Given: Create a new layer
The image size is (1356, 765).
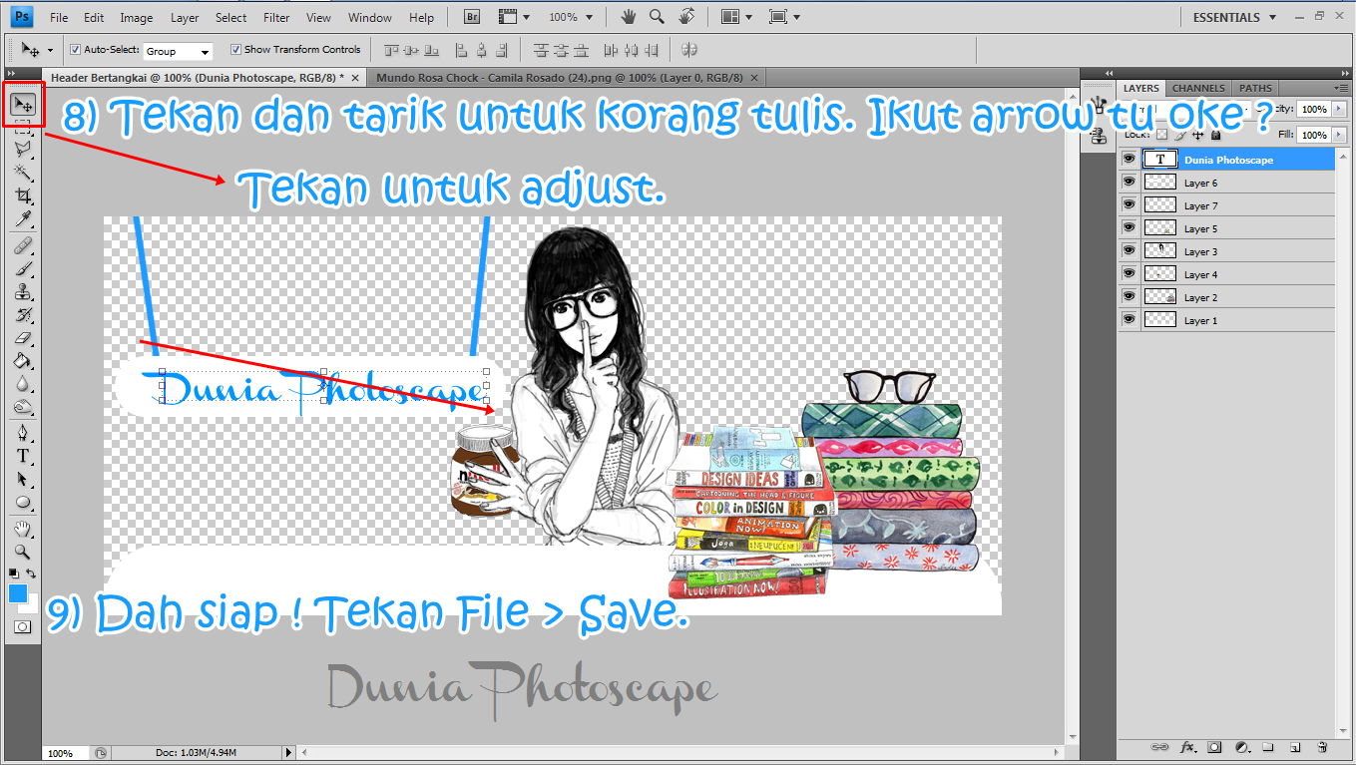Looking at the screenshot, I should click(x=1295, y=746).
